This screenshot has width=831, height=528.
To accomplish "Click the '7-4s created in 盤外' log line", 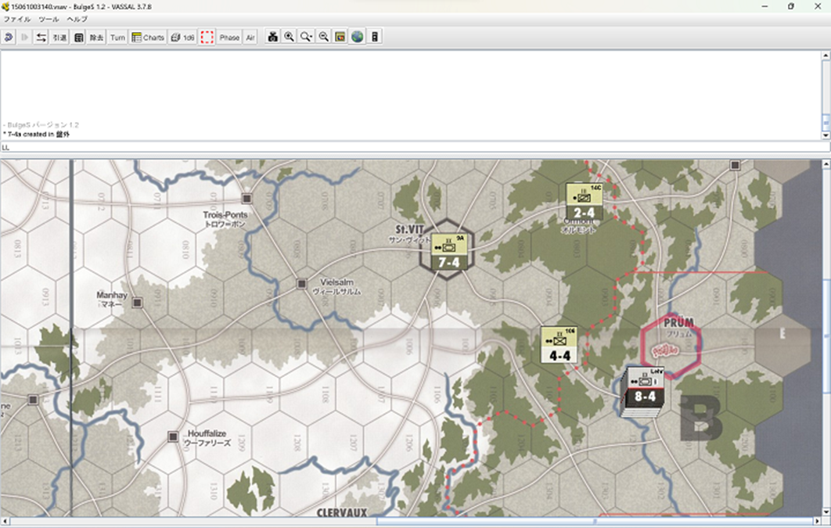I will [36, 135].
